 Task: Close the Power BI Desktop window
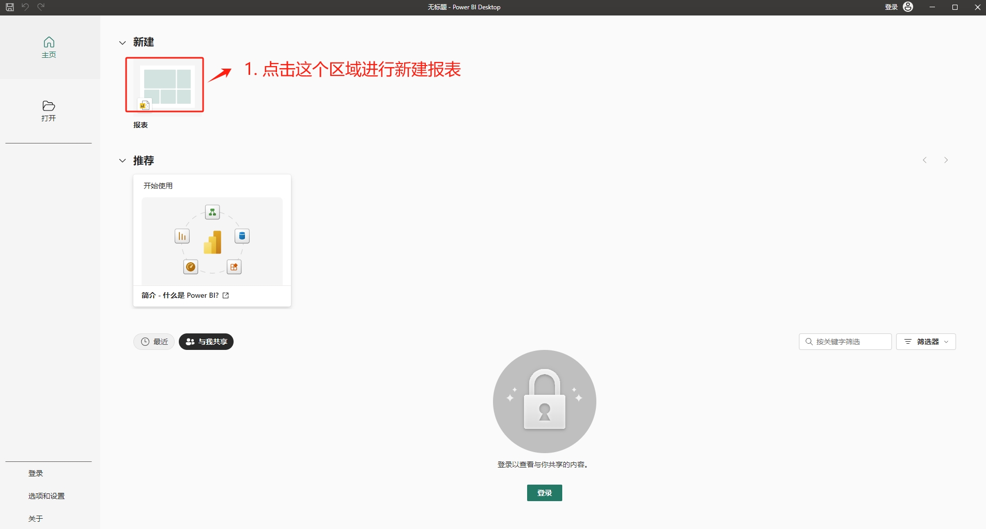click(977, 7)
